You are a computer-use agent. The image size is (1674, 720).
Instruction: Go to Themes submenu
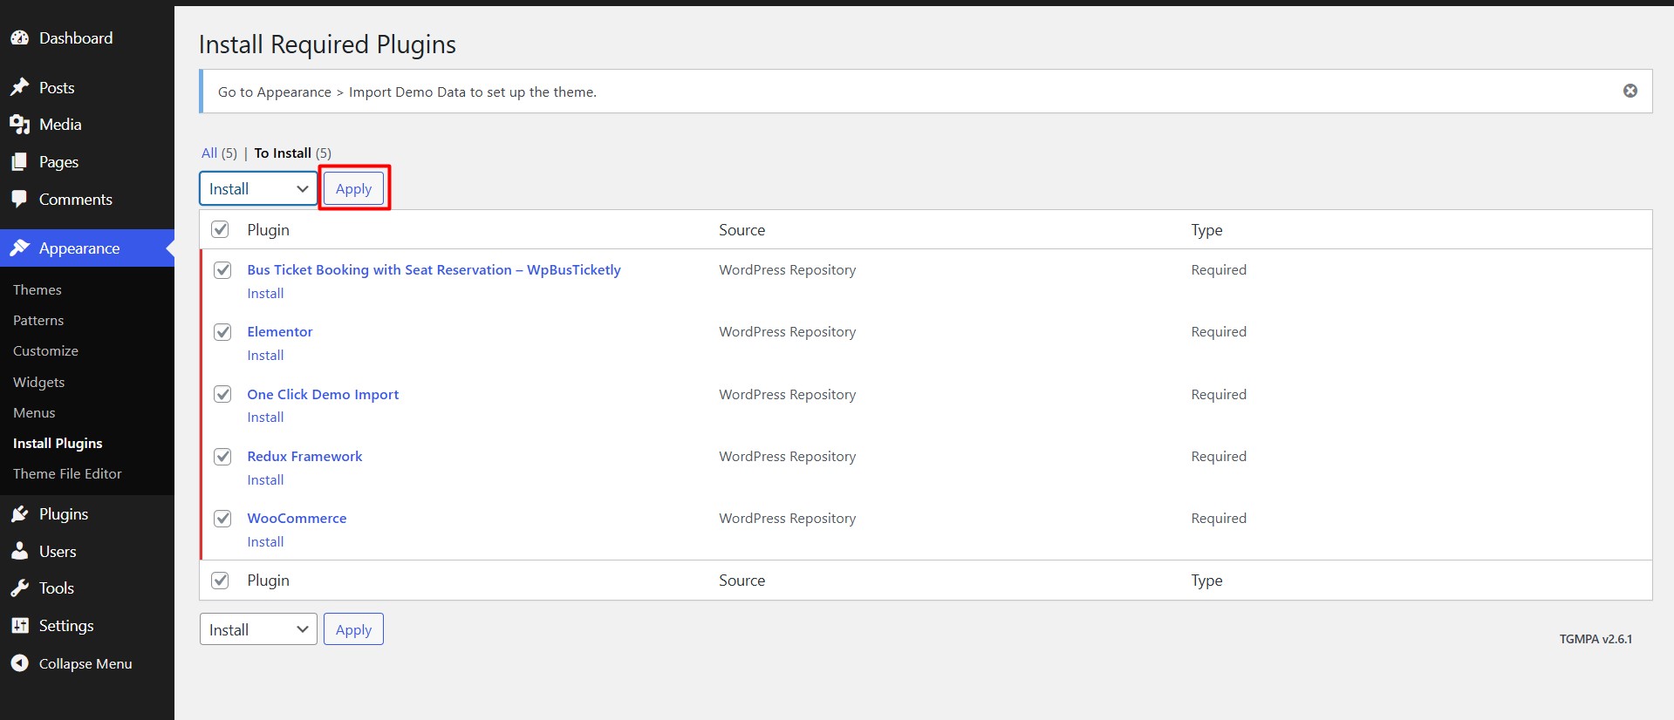click(x=38, y=289)
